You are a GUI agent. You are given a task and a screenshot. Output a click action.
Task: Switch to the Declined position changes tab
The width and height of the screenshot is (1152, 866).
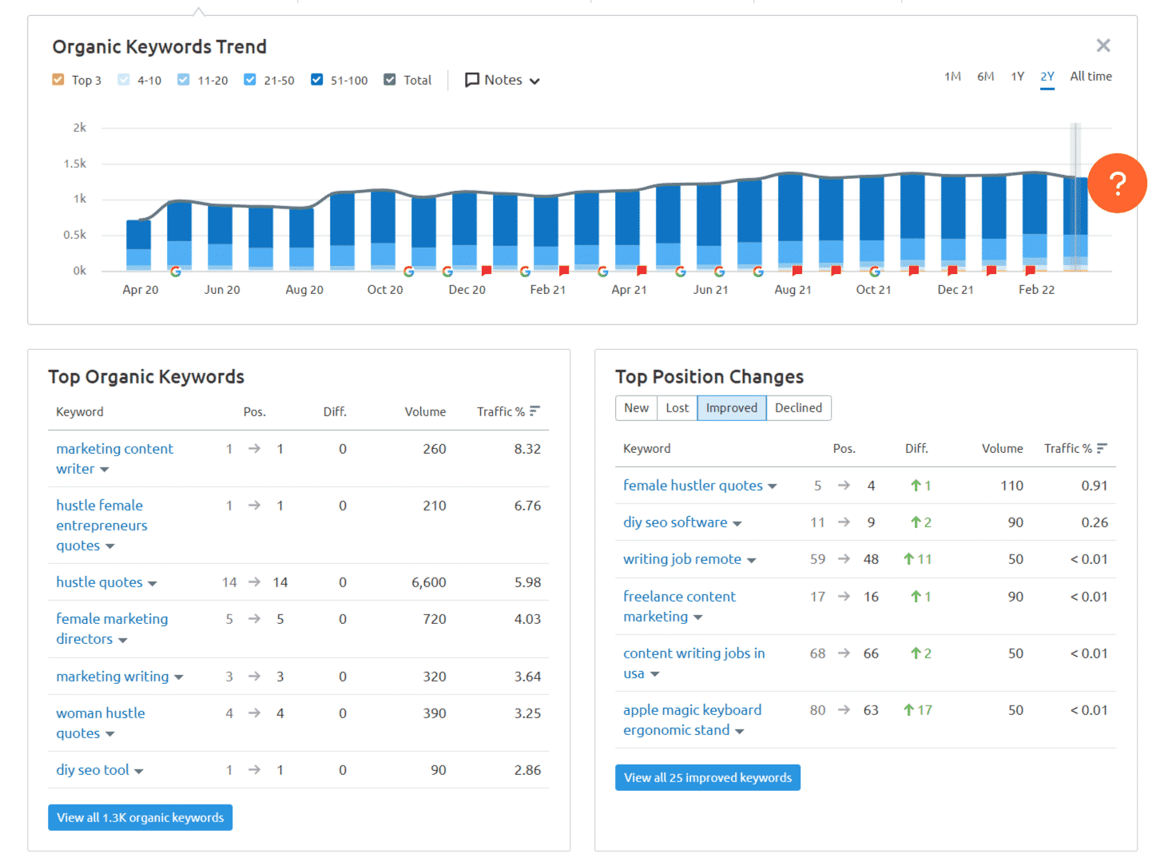[x=798, y=408]
